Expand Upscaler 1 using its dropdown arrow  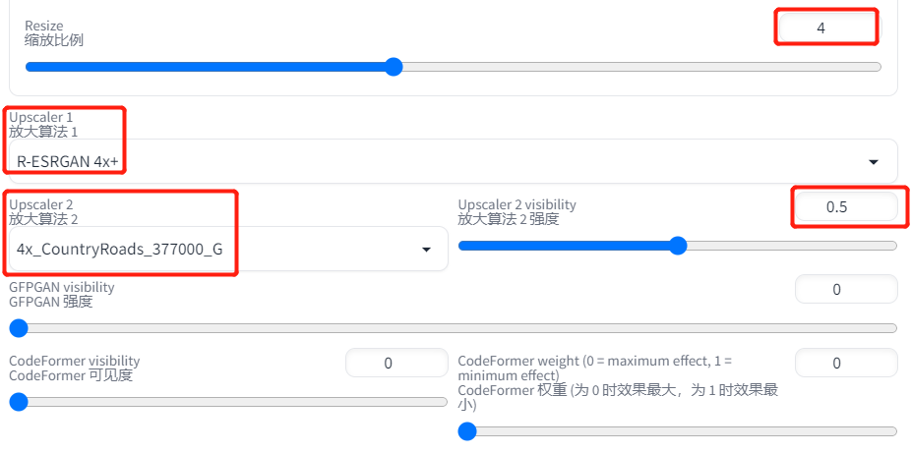874,162
